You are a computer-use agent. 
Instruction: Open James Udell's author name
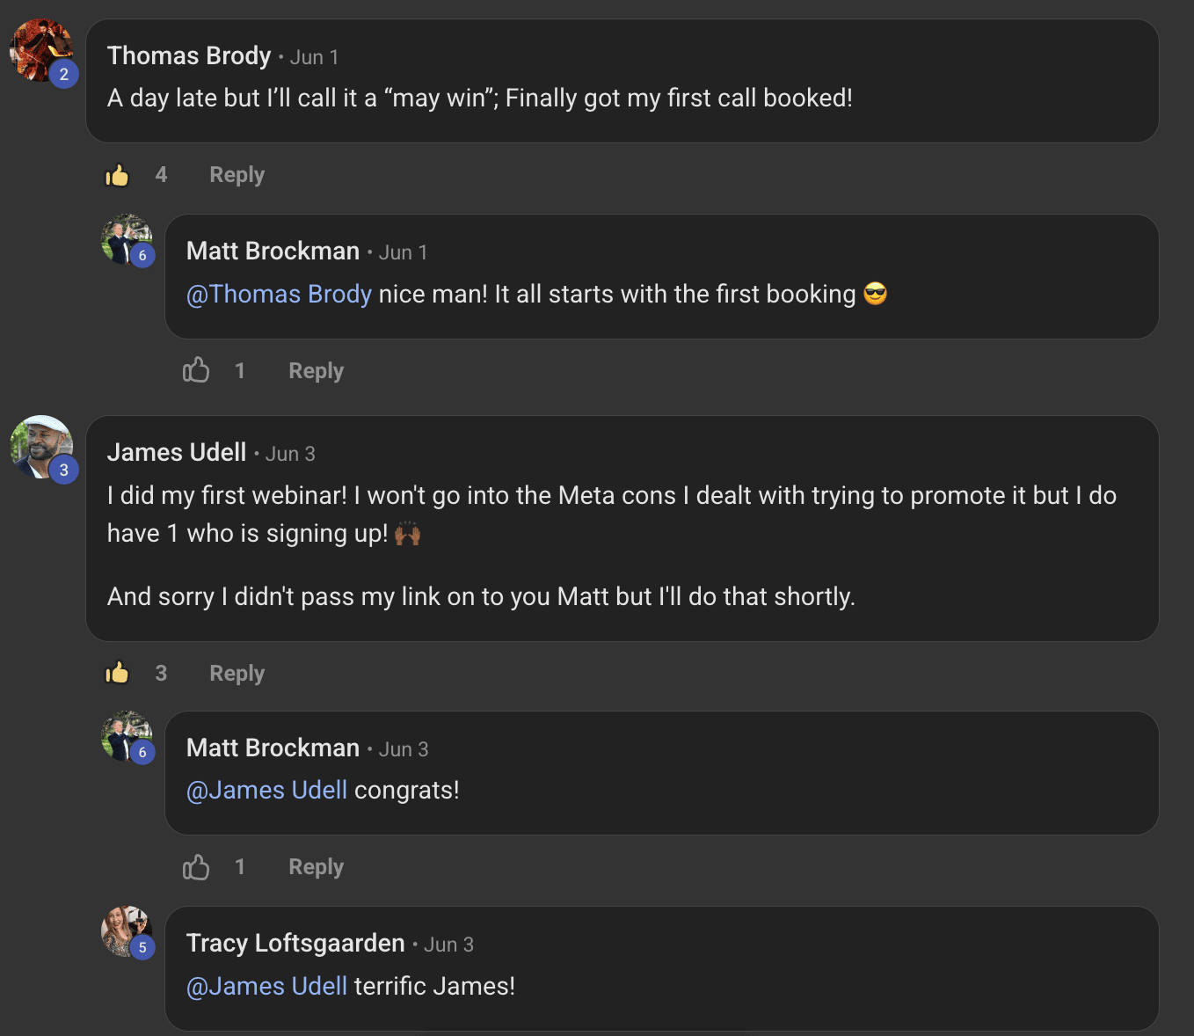click(177, 452)
